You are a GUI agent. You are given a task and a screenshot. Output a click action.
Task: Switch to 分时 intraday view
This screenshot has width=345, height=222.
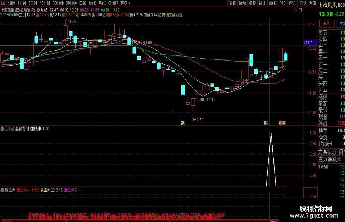(x=11, y=3)
